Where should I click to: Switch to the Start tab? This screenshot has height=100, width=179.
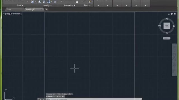coord(9,9)
